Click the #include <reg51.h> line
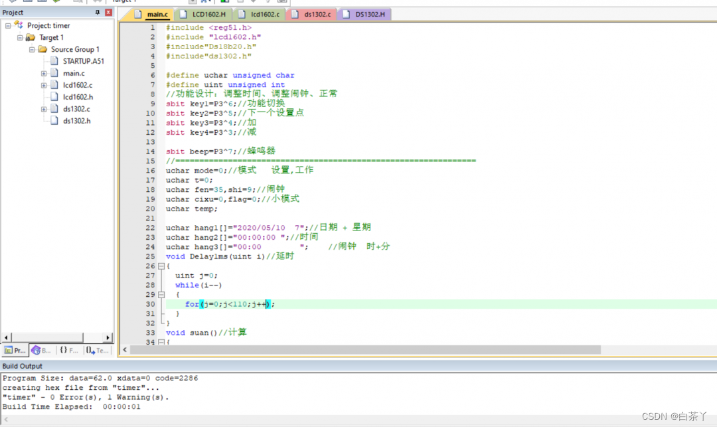The width and height of the screenshot is (717, 427). 208,27
